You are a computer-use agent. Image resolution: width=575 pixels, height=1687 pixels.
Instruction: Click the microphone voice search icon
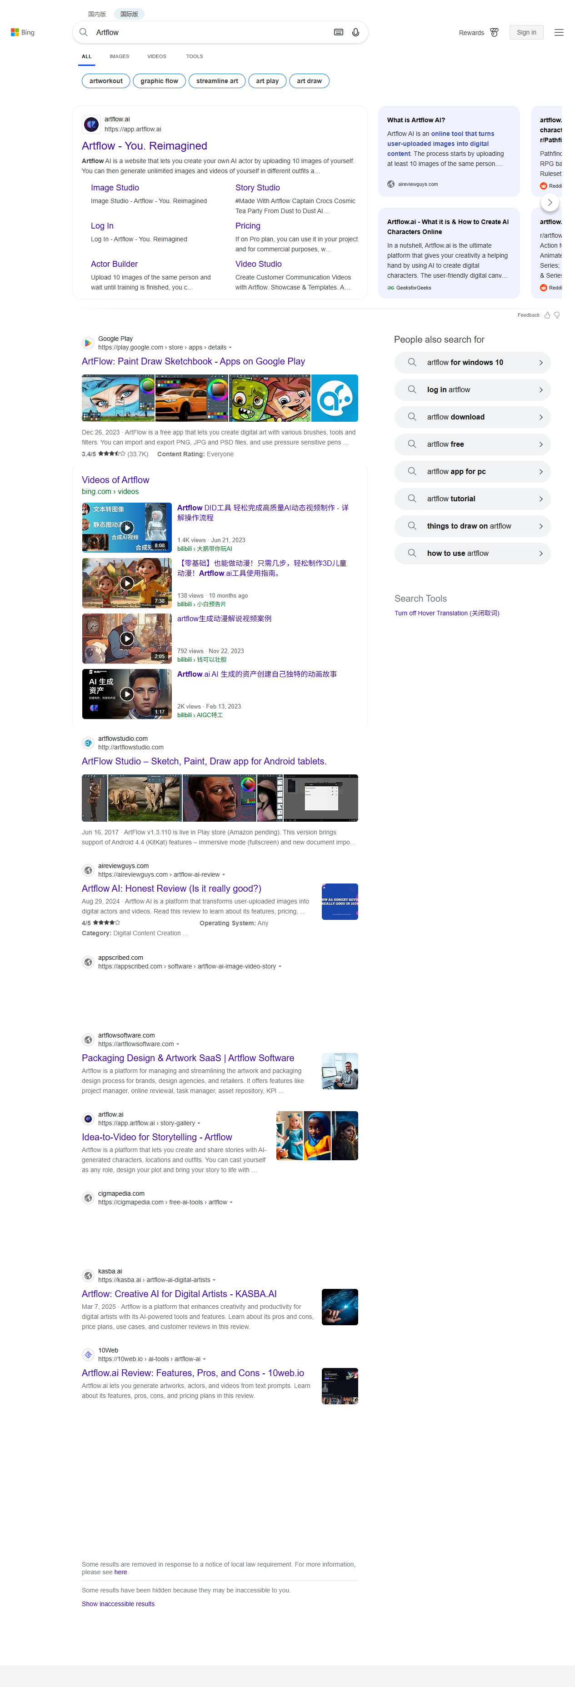pyautogui.click(x=355, y=32)
